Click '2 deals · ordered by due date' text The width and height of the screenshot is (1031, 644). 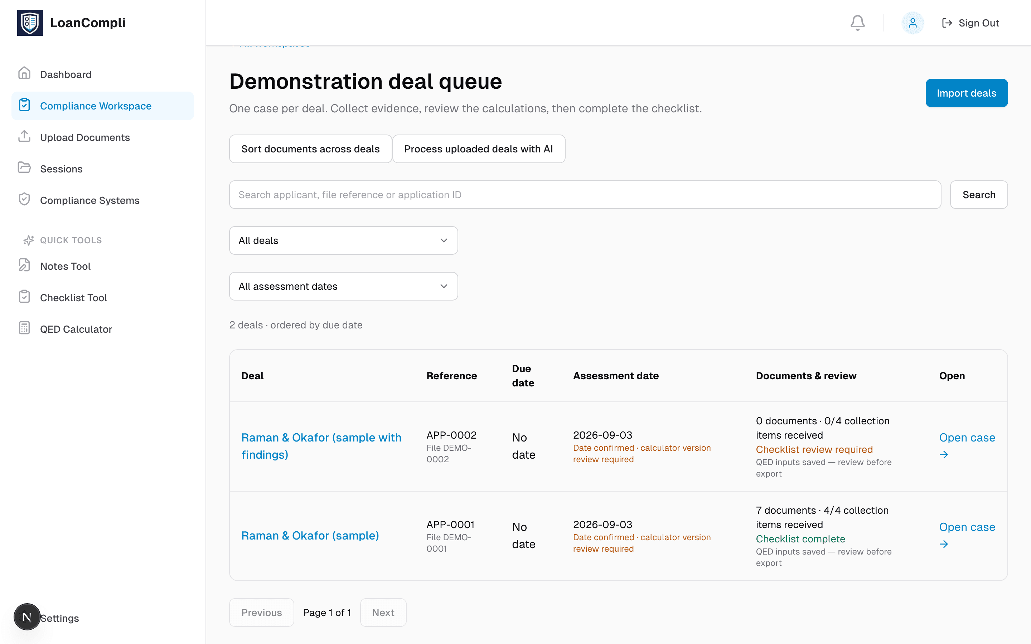(x=296, y=325)
